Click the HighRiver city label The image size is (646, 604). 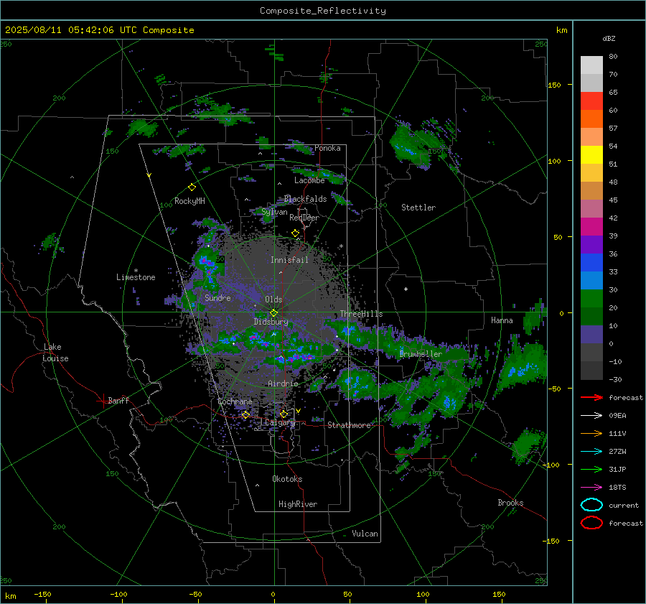pos(297,504)
